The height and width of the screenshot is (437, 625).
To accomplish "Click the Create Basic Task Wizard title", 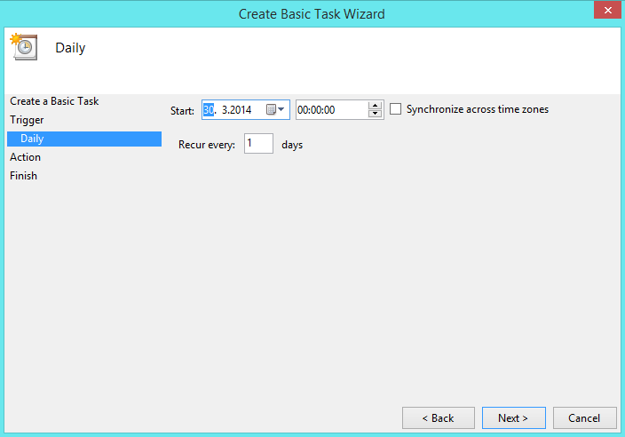I will tap(312, 14).
